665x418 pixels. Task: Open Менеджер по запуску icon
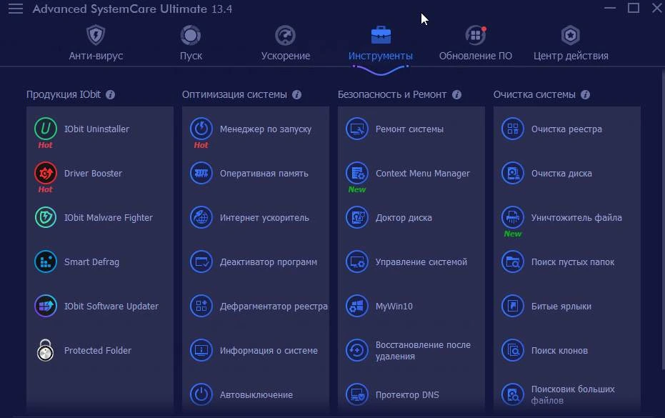(201, 129)
